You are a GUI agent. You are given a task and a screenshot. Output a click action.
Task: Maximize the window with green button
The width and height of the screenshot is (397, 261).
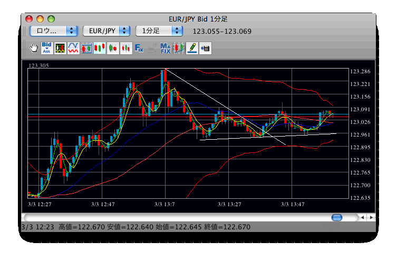[x=51, y=19]
